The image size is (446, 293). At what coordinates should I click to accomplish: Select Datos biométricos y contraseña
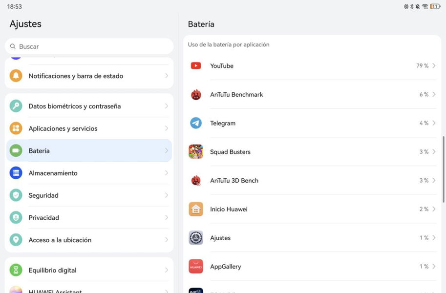(74, 106)
